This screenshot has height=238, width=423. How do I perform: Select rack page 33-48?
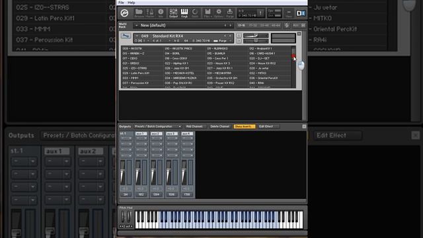264,25
